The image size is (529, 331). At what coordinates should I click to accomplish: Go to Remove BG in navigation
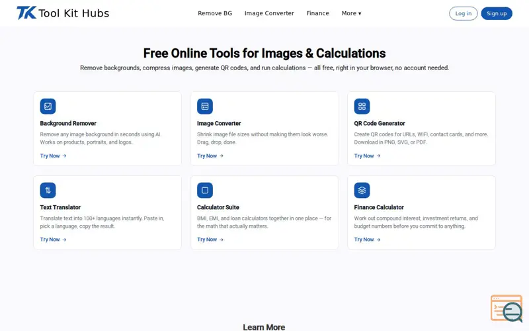coord(215,13)
